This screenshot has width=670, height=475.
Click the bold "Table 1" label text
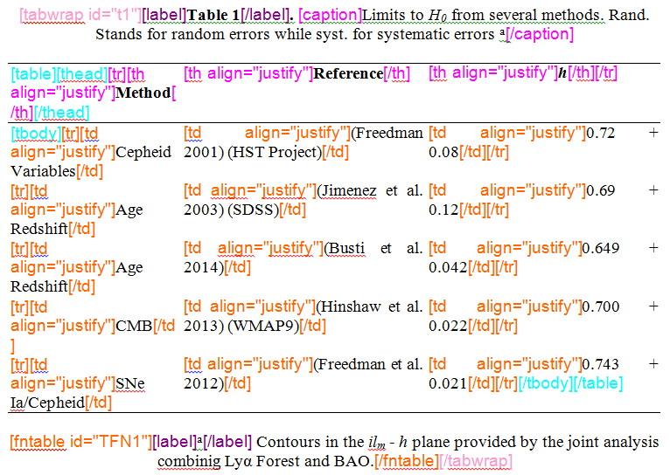(x=213, y=15)
